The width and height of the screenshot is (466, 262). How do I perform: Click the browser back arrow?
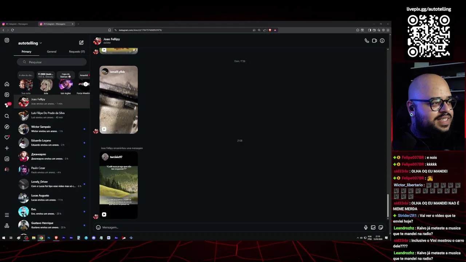(x=3, y=30)
